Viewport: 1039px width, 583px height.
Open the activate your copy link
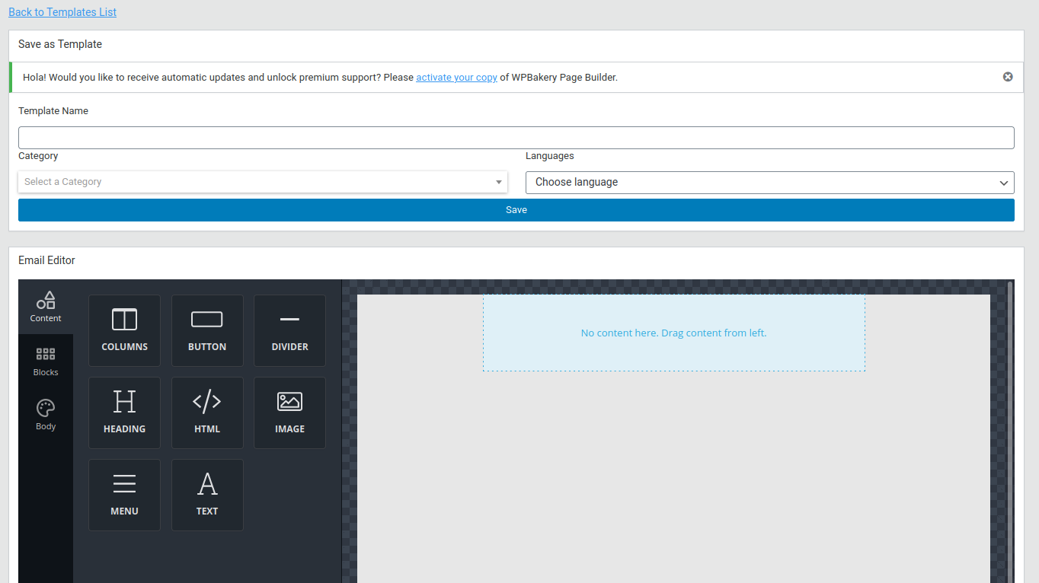click(456, 78)
